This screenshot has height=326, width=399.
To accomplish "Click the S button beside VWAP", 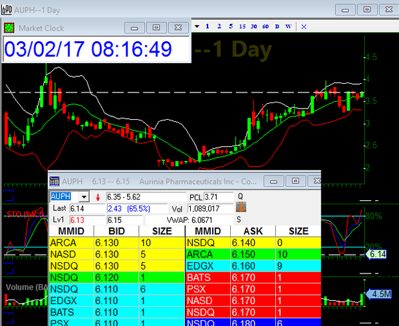I will pyautogui.click(x=238, y=219).
